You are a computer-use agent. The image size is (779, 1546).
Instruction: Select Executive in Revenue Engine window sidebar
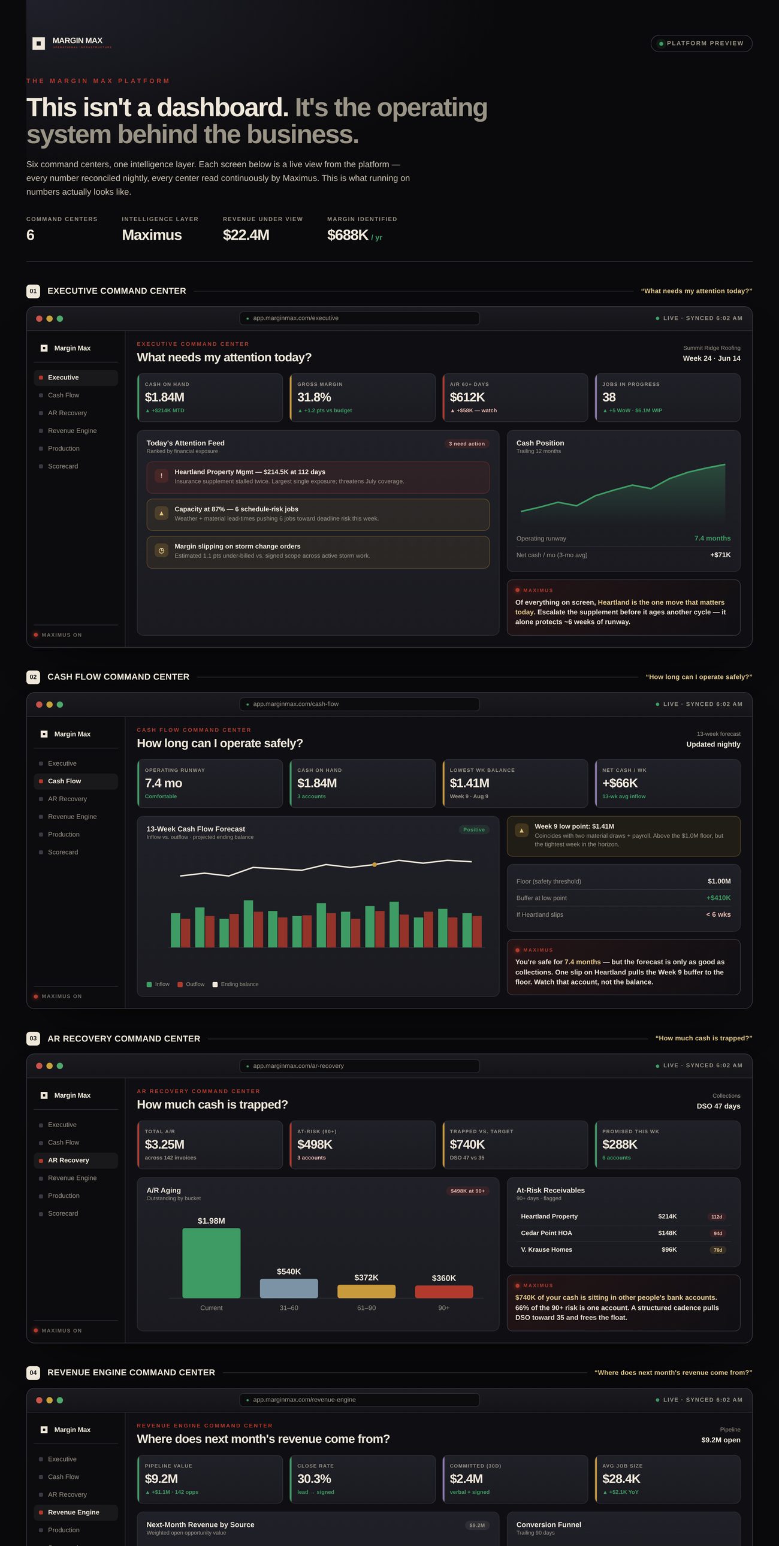[76, 1459]
